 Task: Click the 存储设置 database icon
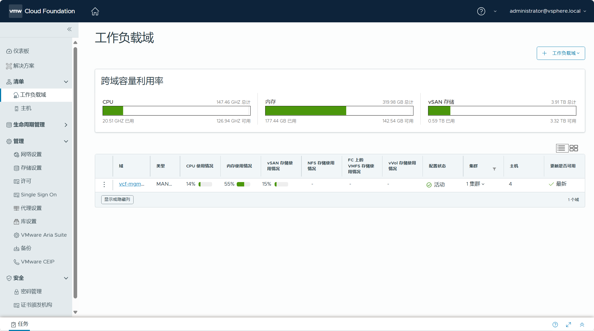(17, 168)
